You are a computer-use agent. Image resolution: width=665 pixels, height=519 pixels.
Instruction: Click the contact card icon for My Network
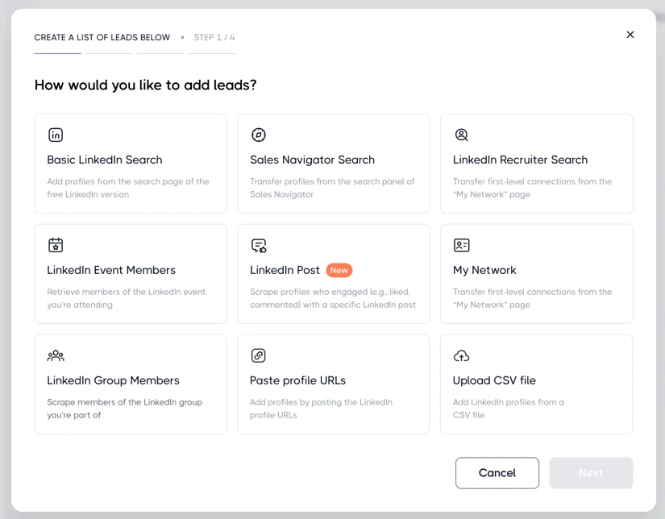461,245
